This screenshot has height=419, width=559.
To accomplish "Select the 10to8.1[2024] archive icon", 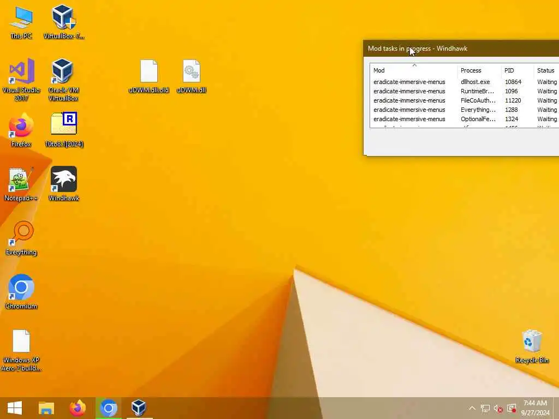I will [x=64, y=130].
